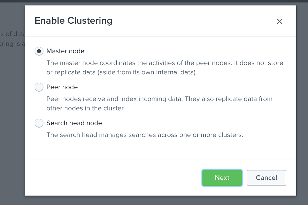Click the search head manages searches description
Screen dimensions: 308x205
145,135
